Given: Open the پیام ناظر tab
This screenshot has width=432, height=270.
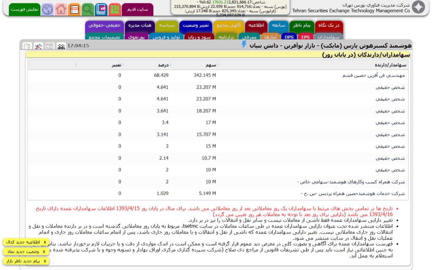Looking at the screenshot, I should (302, 26).
